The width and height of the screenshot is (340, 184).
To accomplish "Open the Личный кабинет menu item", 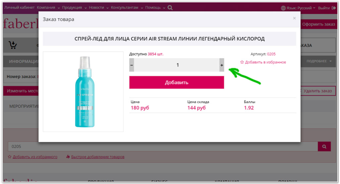I will (19, 8).
